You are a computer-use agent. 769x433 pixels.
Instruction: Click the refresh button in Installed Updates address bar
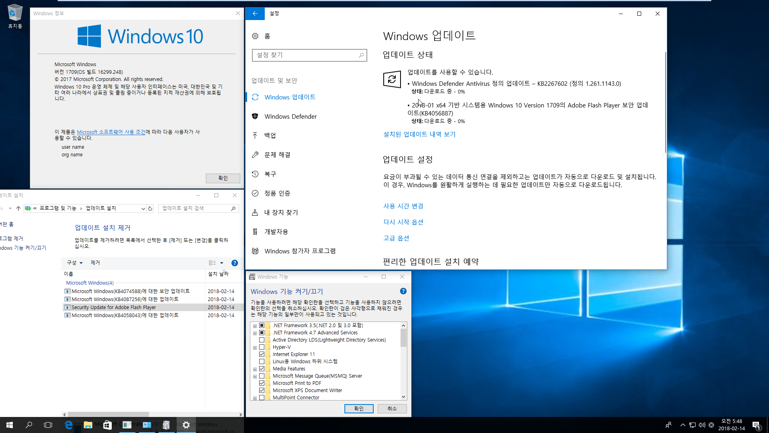(150, 208)
